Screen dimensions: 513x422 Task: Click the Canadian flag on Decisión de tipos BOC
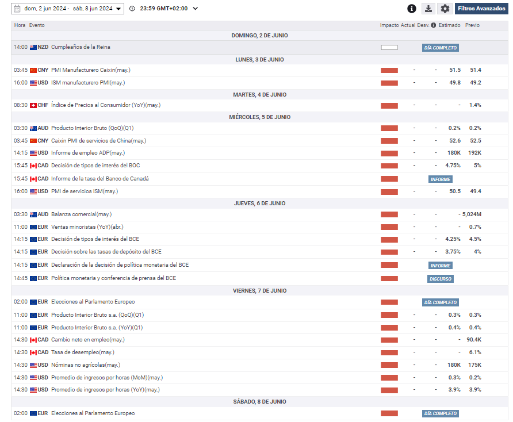pos(33,166)
